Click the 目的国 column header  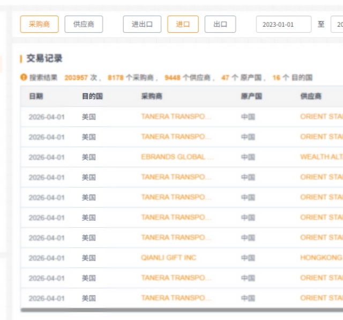pos(92,96)
